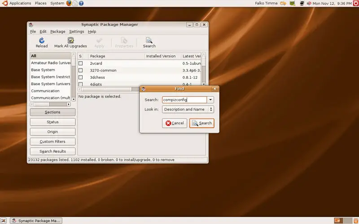Open the Help menu
Image resolution: width=359 pixels, height=224 pixels.
tap(92, 31)
